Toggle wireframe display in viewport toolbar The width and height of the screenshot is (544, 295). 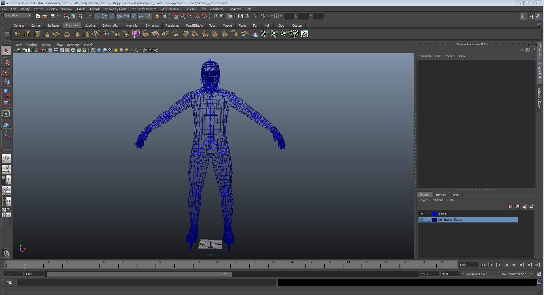coord(93,50)
